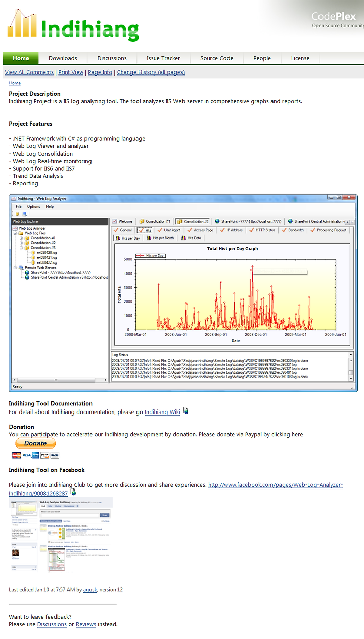This screenshot has width=364, height=639.
Task: Show the Hits per Day graph tab
Action: tap(128, 238)
